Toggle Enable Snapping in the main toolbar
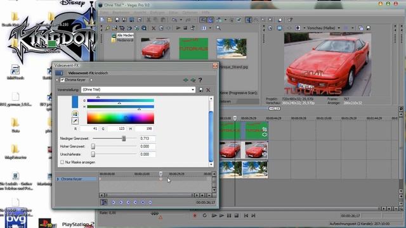This screenshot has width=406, height=228. coord(203,20)
